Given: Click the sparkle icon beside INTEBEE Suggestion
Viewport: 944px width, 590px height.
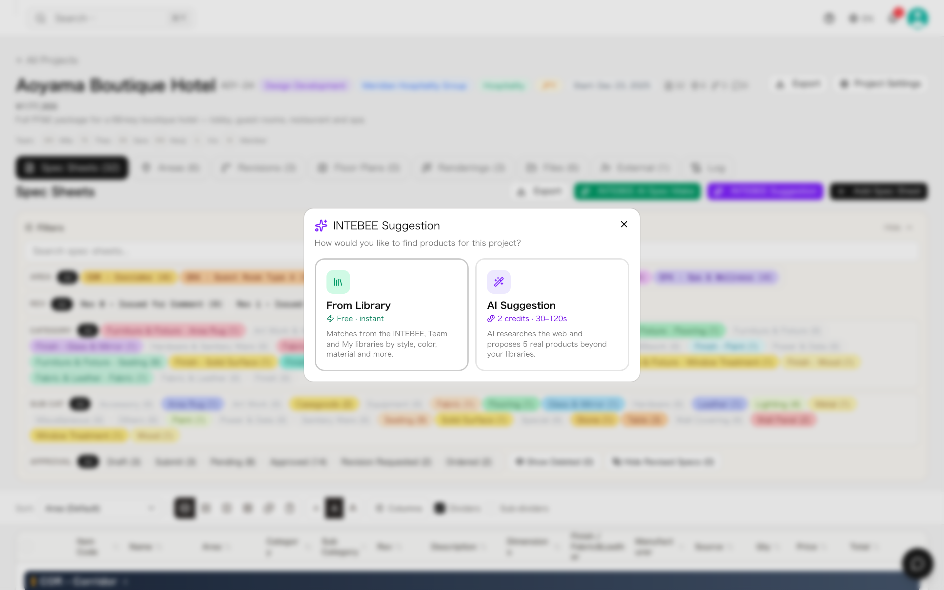Looking at the screenshot, I should (321, 226).
